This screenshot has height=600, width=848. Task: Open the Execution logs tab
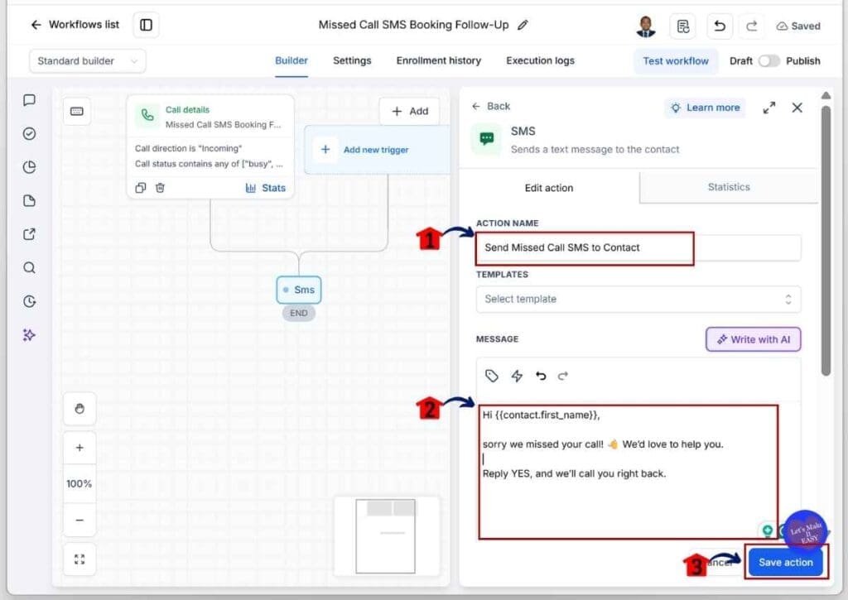540,60
